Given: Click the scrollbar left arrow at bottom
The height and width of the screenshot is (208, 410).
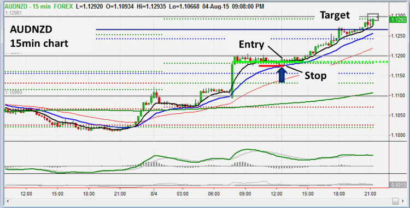Looking at the screenshot, I should coord(8,201).
